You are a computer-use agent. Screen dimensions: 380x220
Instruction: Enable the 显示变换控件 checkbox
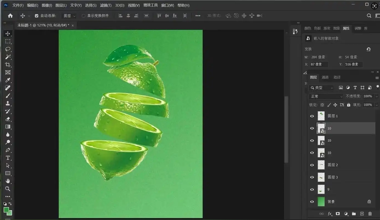click(x=83, y=16)
